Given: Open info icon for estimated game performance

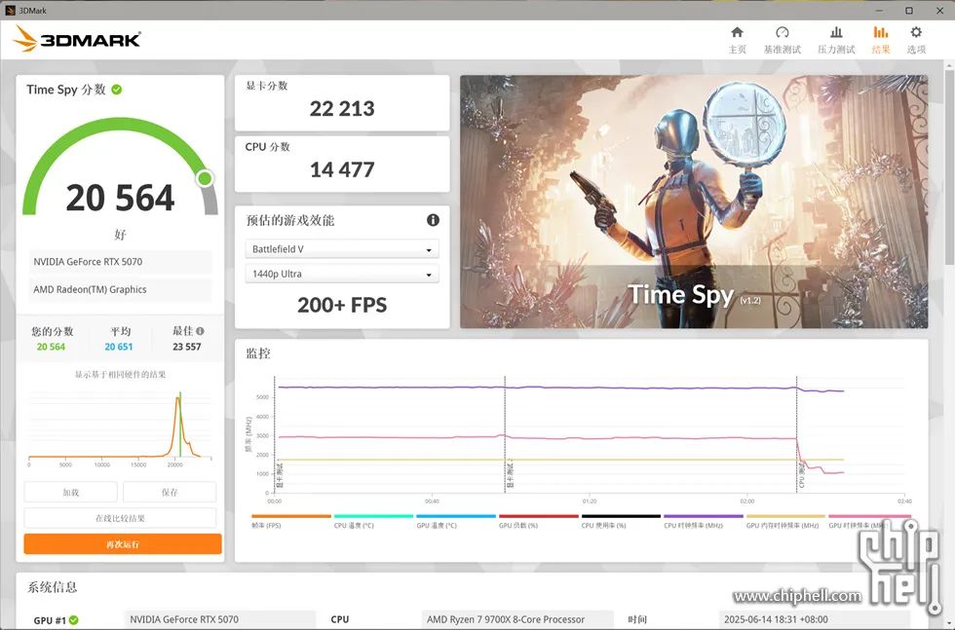Looking at the screenshot, I should (433, 220).
